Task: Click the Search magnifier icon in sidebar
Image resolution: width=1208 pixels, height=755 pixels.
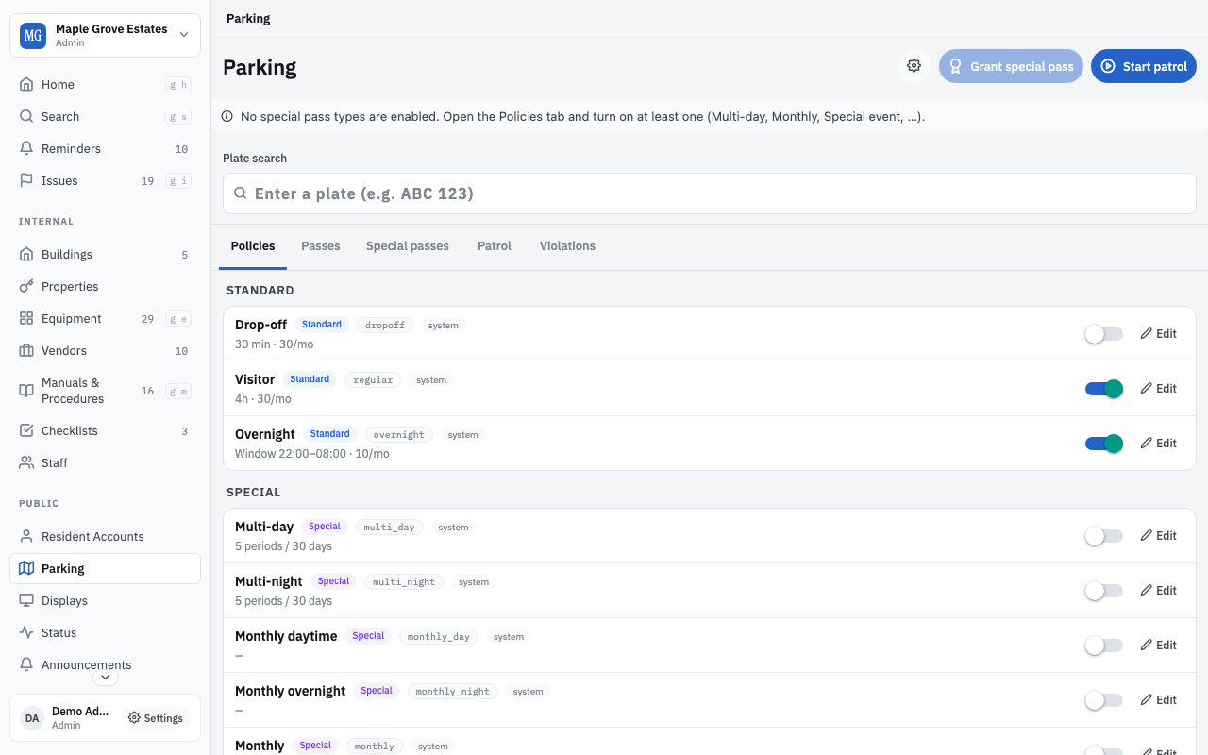Action: [26, 116]
